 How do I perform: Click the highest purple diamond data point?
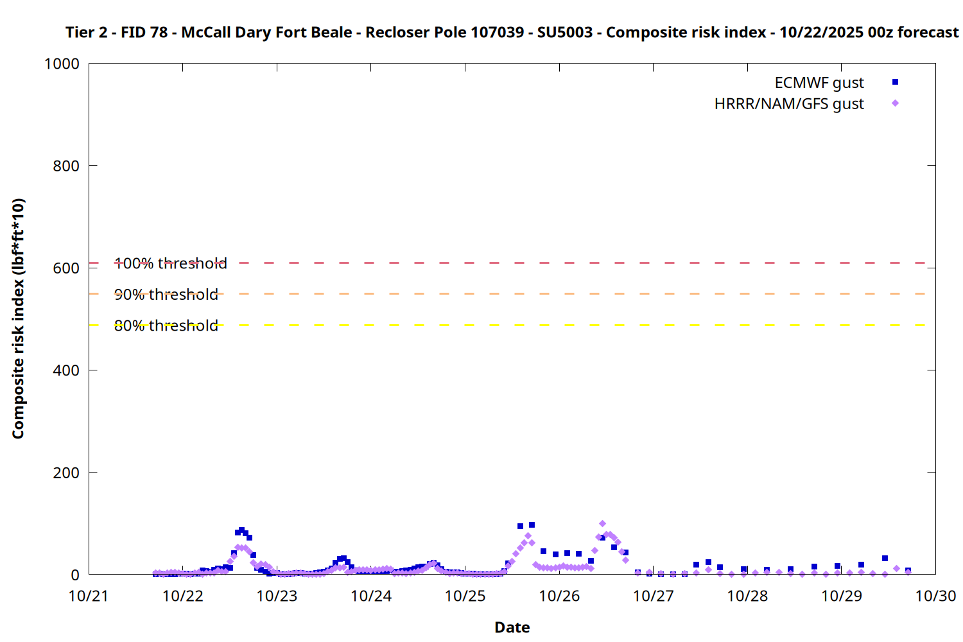pos(602,524)
